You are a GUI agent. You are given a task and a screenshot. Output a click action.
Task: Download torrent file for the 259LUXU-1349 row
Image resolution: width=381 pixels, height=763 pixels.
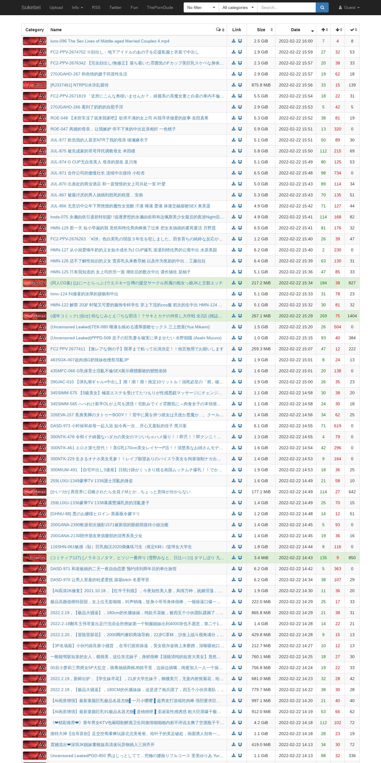pyautogui.click(x=234, y=481)
